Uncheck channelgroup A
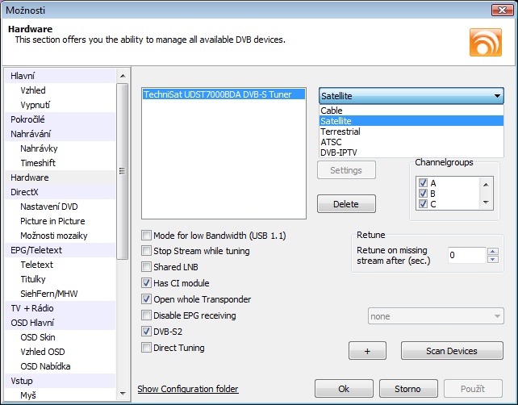Screen dimensions: 518x405 coord(424,183)
